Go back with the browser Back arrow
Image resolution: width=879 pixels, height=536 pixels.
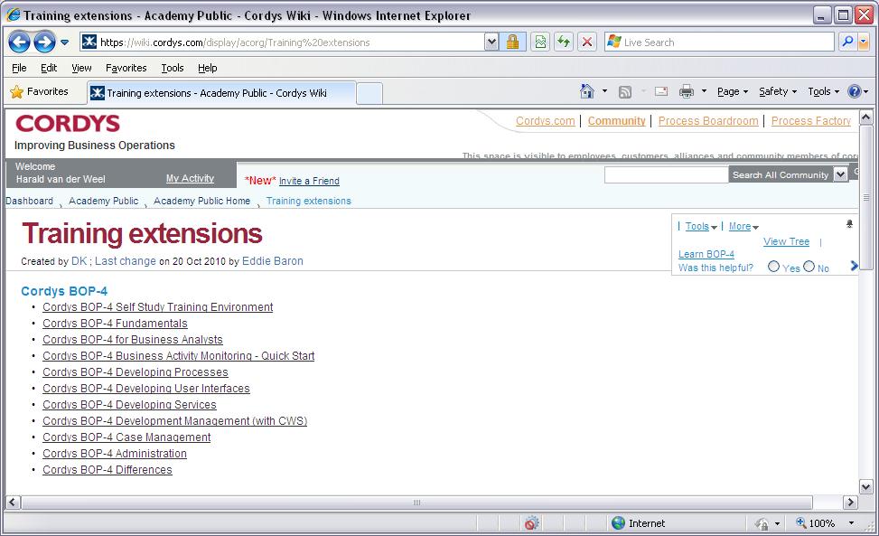19,42
